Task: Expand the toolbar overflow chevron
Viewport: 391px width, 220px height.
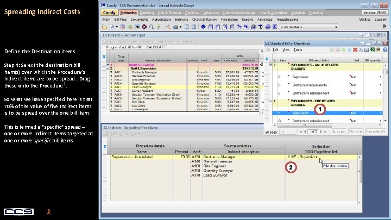Action: coord(384,26)
